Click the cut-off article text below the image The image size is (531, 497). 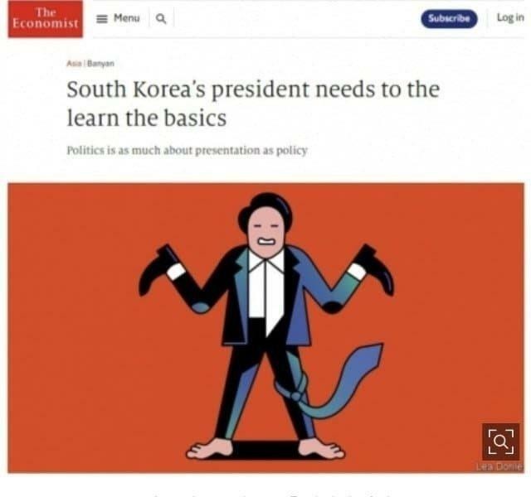[x=271, y=495]
